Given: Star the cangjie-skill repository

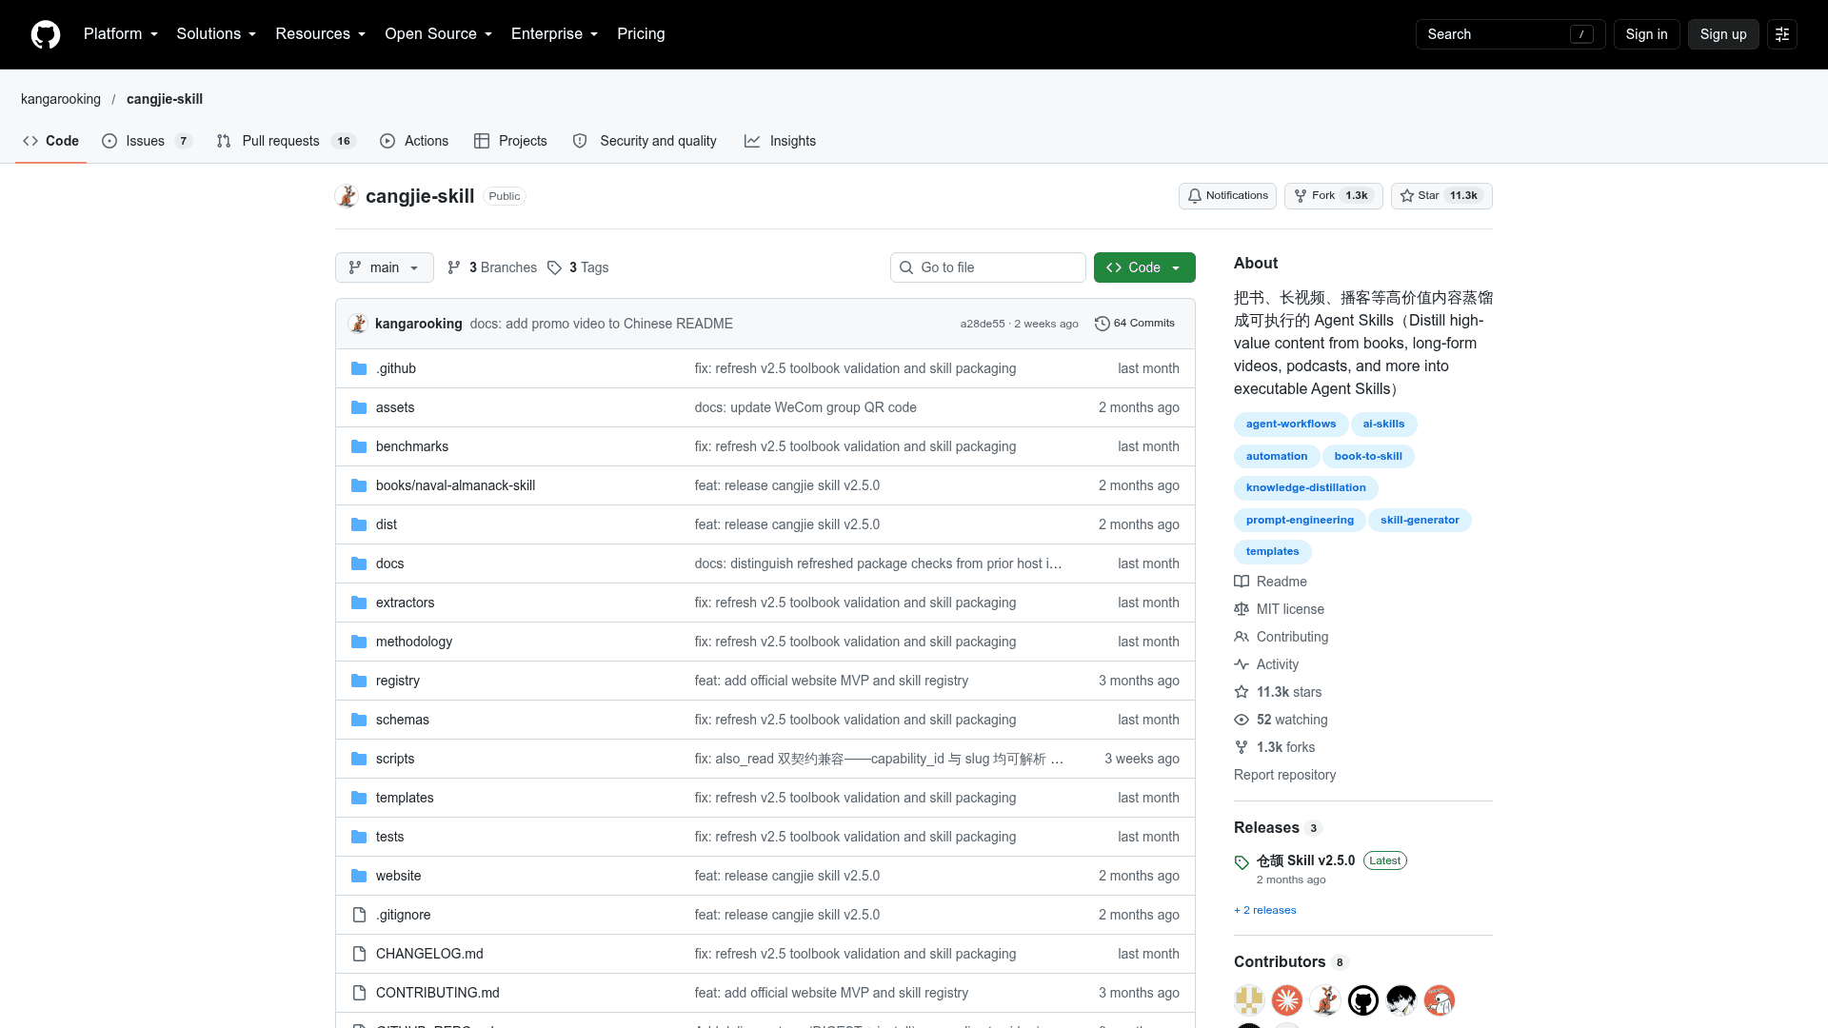Looking at the screenshot, I should (x=1441, y=196).
